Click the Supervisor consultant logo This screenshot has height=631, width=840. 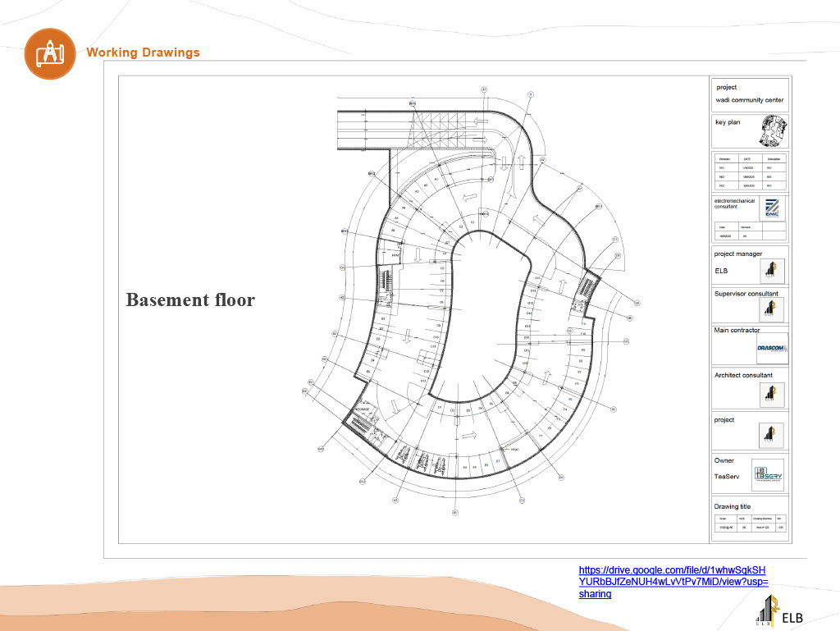pyautogui.click(x=771, y=309)
